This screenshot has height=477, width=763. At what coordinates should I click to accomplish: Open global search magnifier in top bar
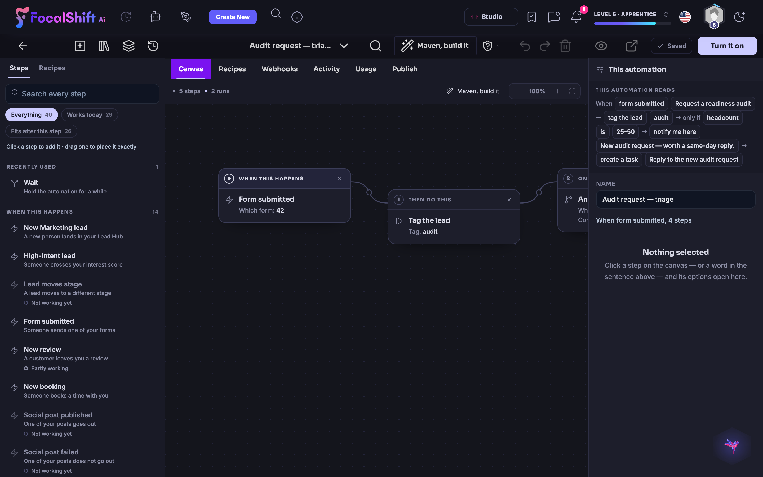click(x=276, y=14)
